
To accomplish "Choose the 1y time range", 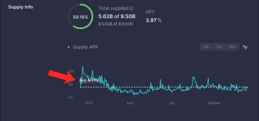I will tap(245, 47).
